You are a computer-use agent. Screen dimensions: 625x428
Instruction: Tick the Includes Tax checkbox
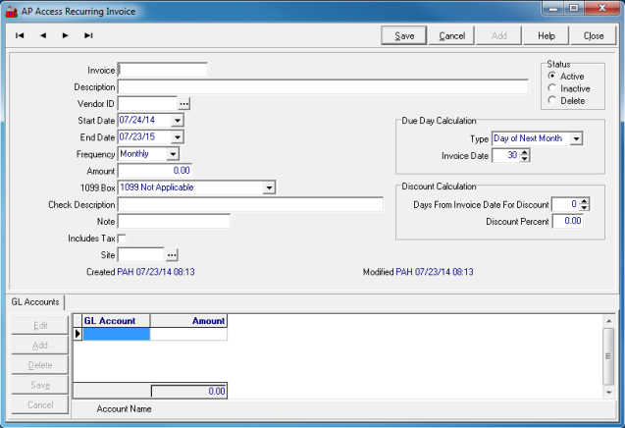pyautogui.click(x=122, y=239)
